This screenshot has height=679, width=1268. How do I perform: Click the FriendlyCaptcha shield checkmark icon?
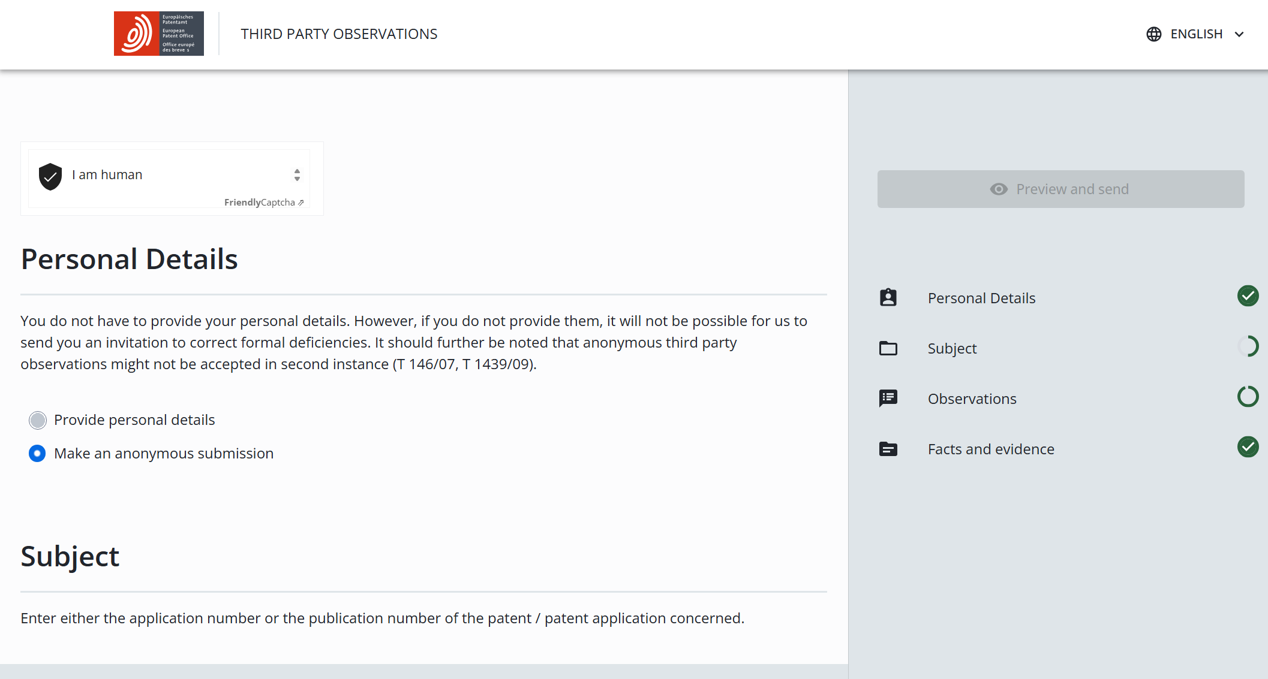click(50, 176)
